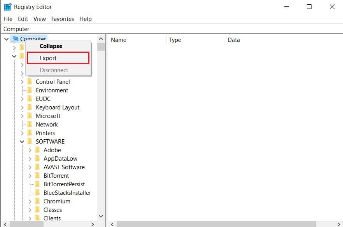Image resolution: width=343 pixels, height=227 pixels.
Task: Select the Control Panel folder icon
Action: [x=30, y=82]
